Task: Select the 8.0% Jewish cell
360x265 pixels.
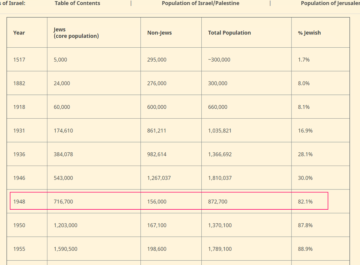Action: 321,83
